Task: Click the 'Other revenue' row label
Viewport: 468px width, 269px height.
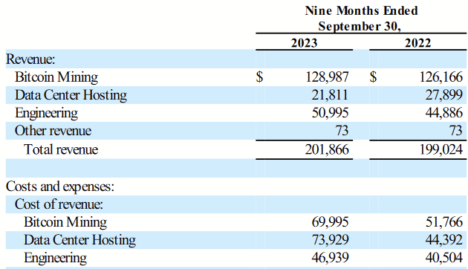Action: pyautogui.click(x=53, y=131)
